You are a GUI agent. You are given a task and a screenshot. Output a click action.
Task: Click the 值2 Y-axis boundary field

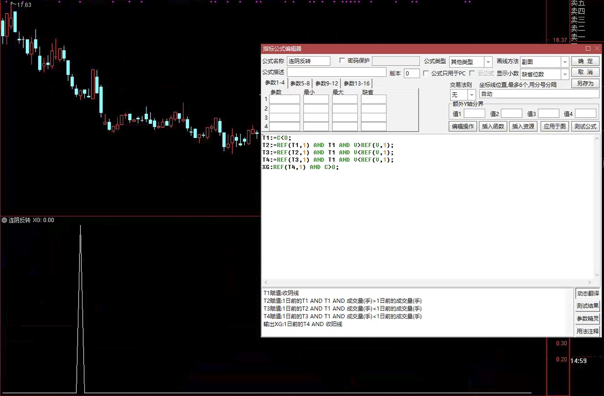[511, 113]
